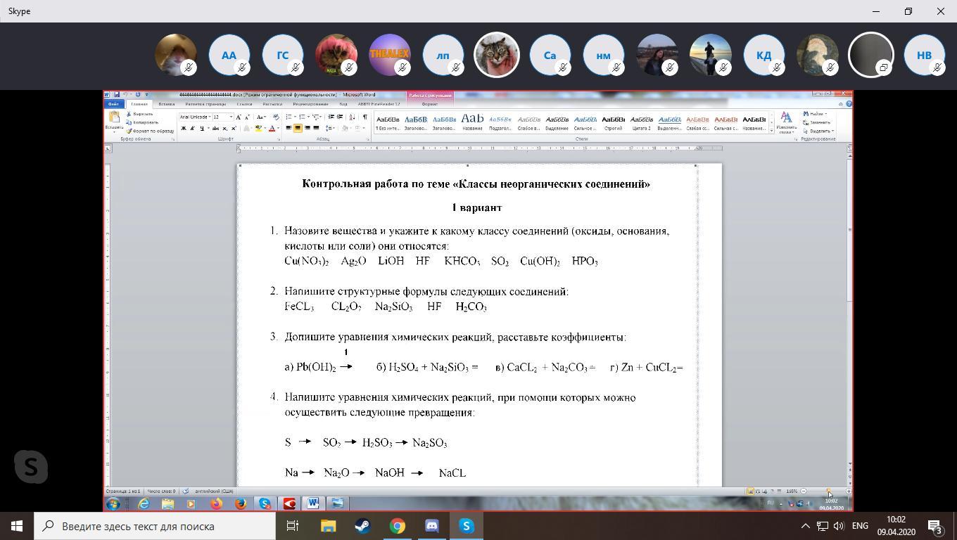Open Google Chrome from the Windows taskbar

click(x=398, y=526)
